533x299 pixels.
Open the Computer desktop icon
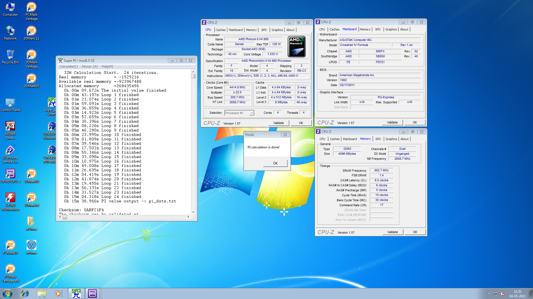coord(10,9)
